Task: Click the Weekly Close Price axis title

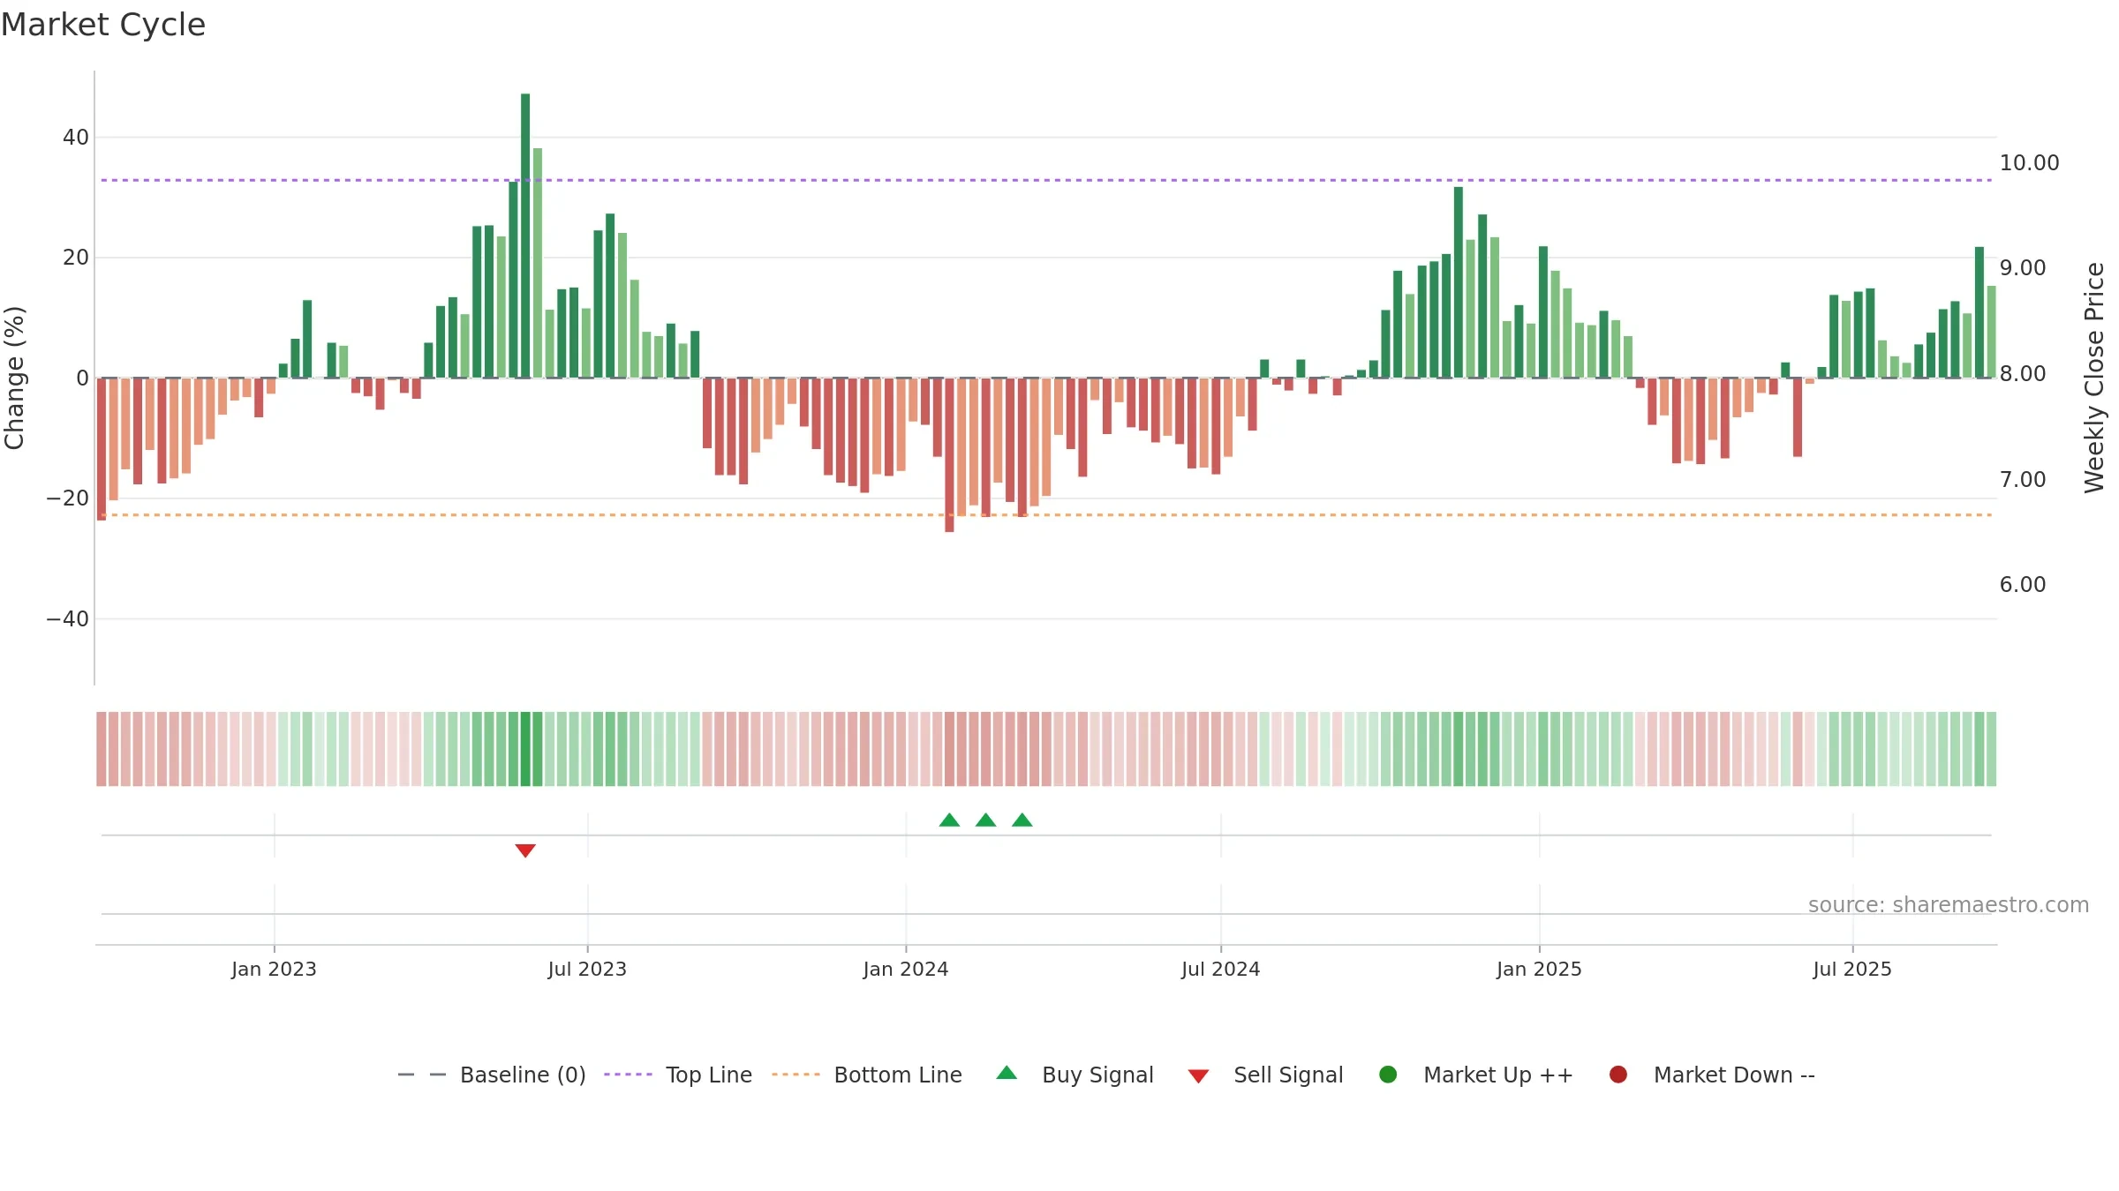Action: [2094, 378]
